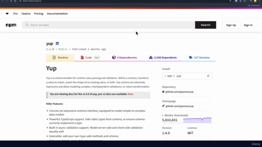Open the Documentation link
This screenshot has width=262, height=147.
(57, 13)
